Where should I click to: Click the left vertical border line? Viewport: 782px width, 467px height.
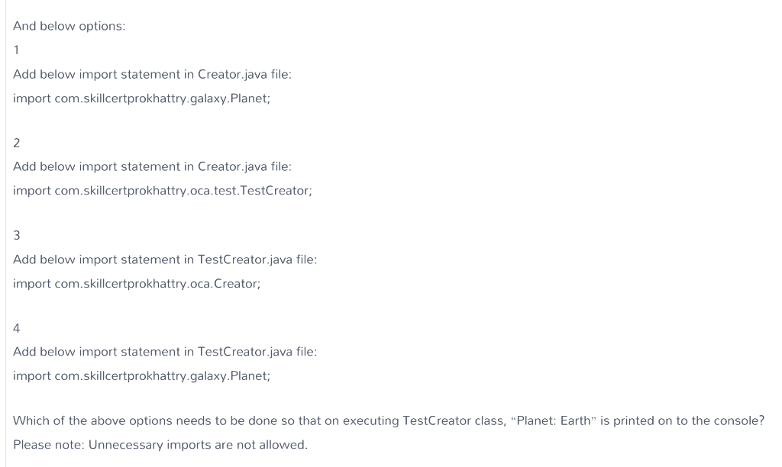(6, 233)
